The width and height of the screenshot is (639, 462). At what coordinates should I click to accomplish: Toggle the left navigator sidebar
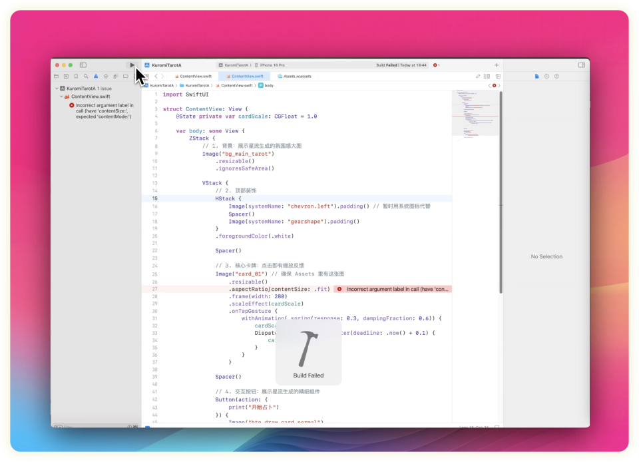[x=83, y=65]
